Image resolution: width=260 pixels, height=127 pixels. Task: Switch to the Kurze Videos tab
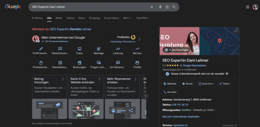pyautogui.click(x=112, y=18)
